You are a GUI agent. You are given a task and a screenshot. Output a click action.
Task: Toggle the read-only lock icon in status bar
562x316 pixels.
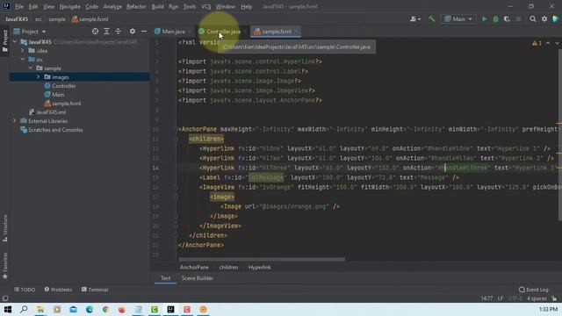[x=554, y=298]
